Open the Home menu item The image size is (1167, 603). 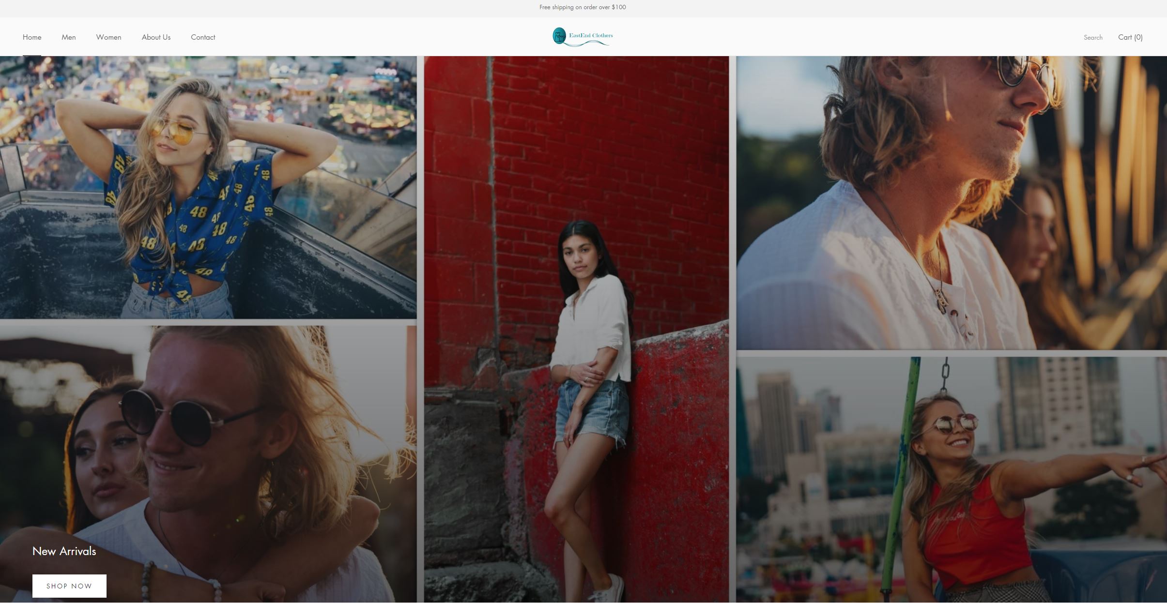pos(32,37)
